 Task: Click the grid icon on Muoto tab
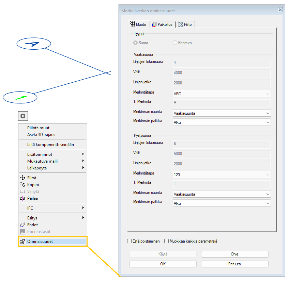(132, 24)
